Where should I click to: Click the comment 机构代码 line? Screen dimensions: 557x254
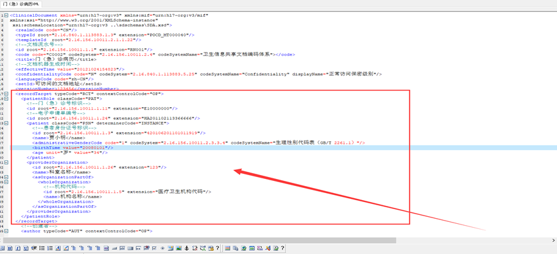tap(64, 187)
